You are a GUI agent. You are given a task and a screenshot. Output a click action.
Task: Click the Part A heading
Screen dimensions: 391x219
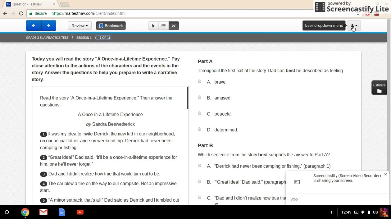coord(205,61)
